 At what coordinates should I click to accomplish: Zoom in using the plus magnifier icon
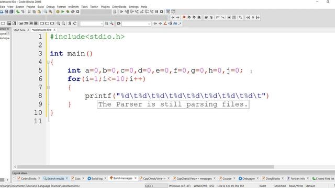58,23
